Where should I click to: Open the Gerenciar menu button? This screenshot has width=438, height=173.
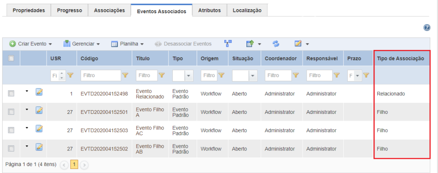pyautogui.click(x=82, y=44)
